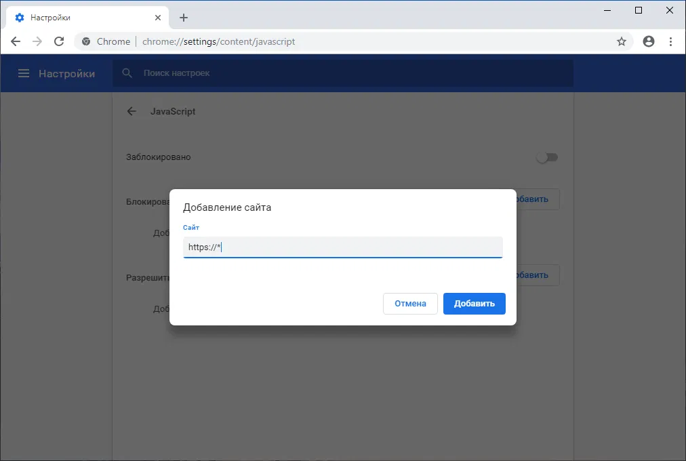Click the back arrow next to JavaScript heading
This screenshot has height=461, width=686.
click(132, 111)
